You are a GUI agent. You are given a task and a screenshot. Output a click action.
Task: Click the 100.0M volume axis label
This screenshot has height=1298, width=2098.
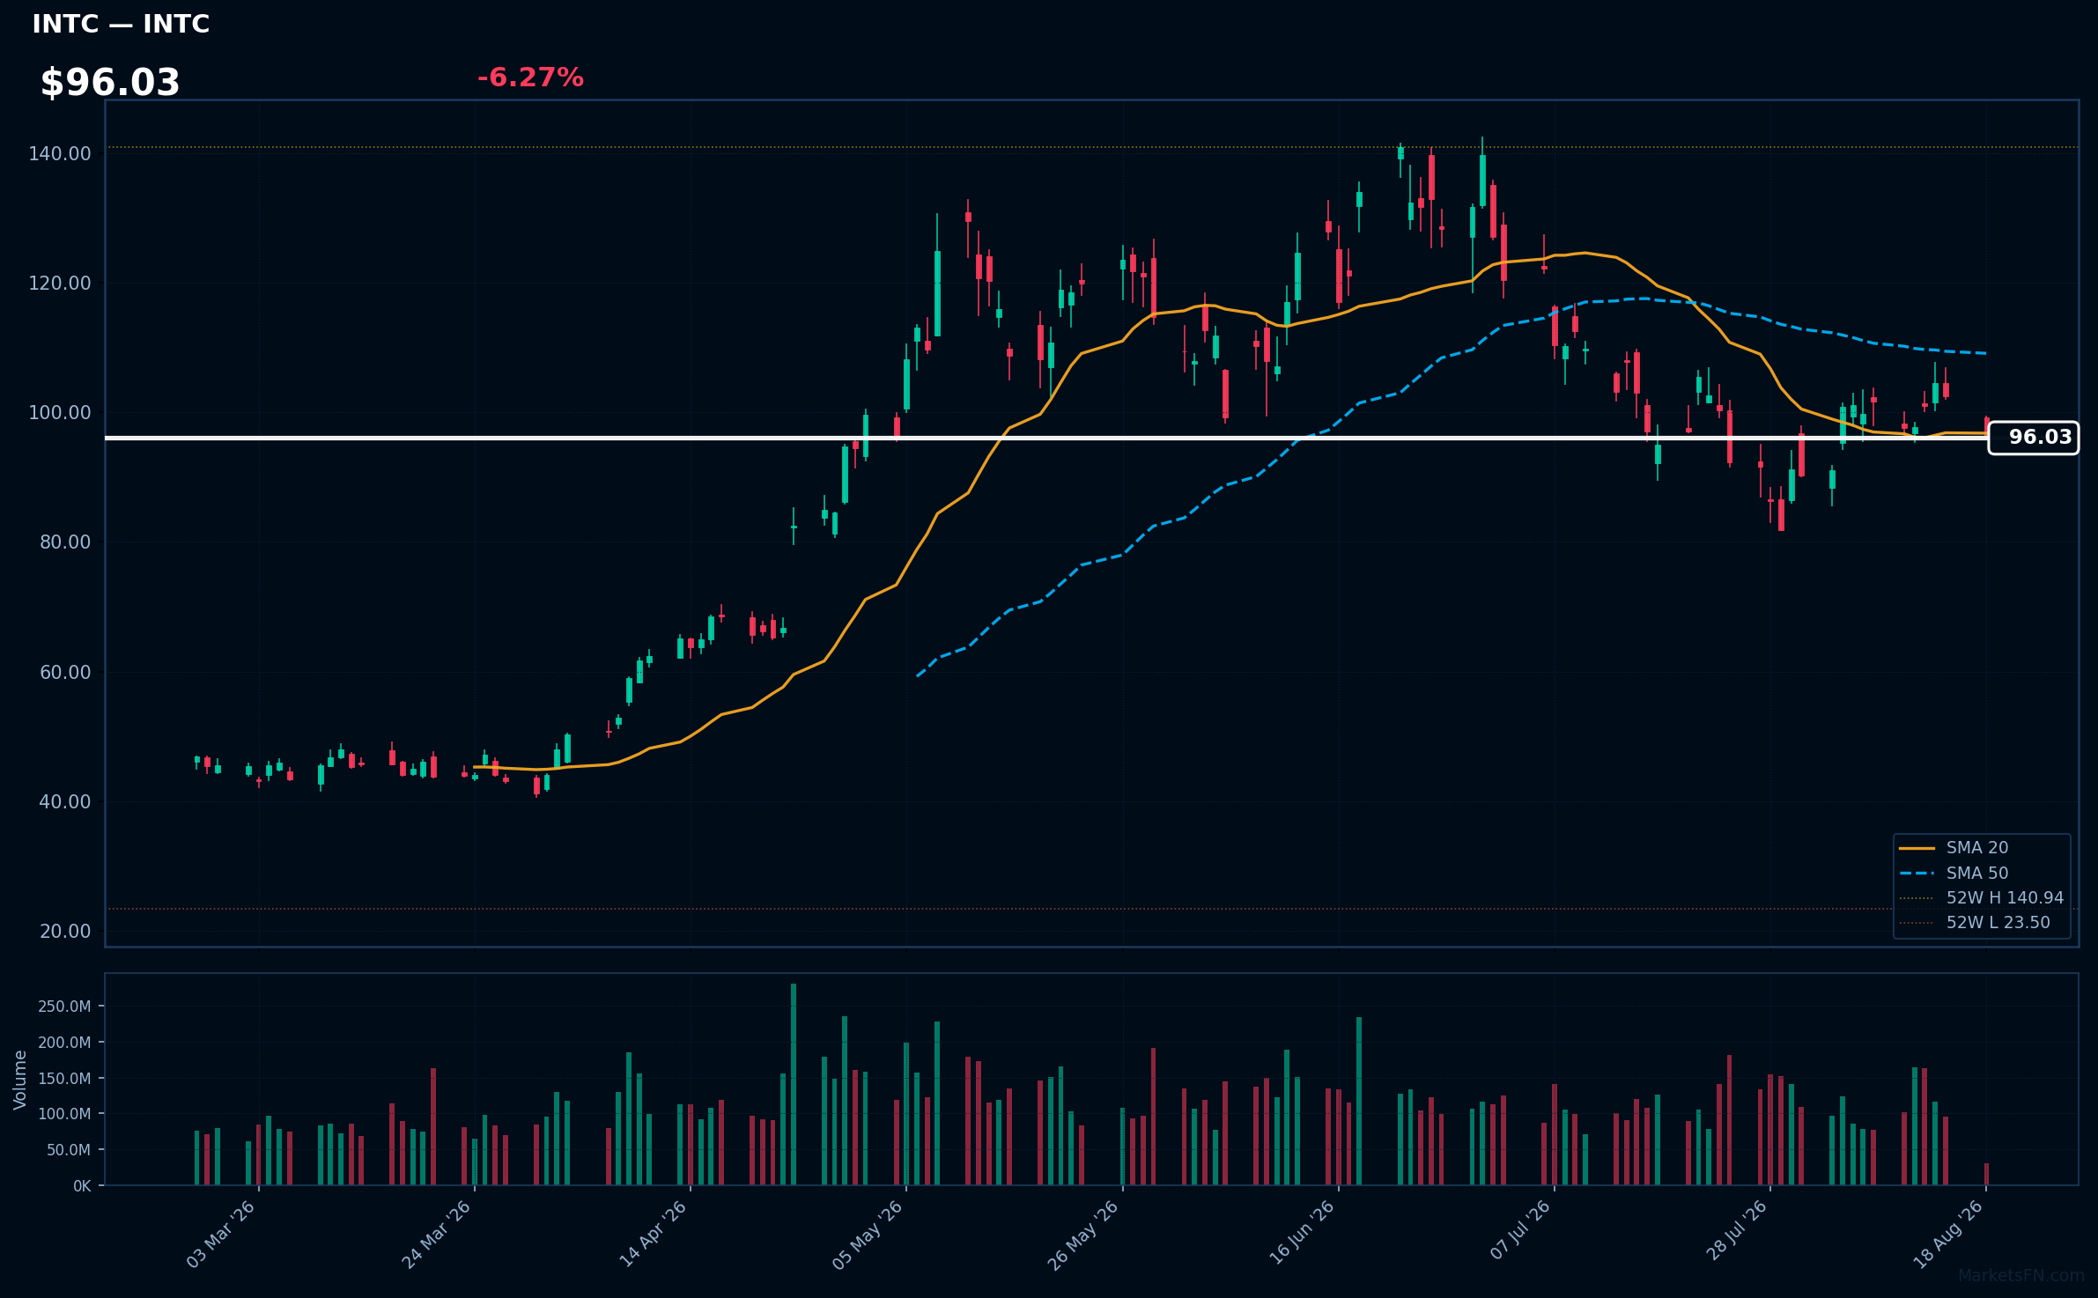[x=63, y=1113]
